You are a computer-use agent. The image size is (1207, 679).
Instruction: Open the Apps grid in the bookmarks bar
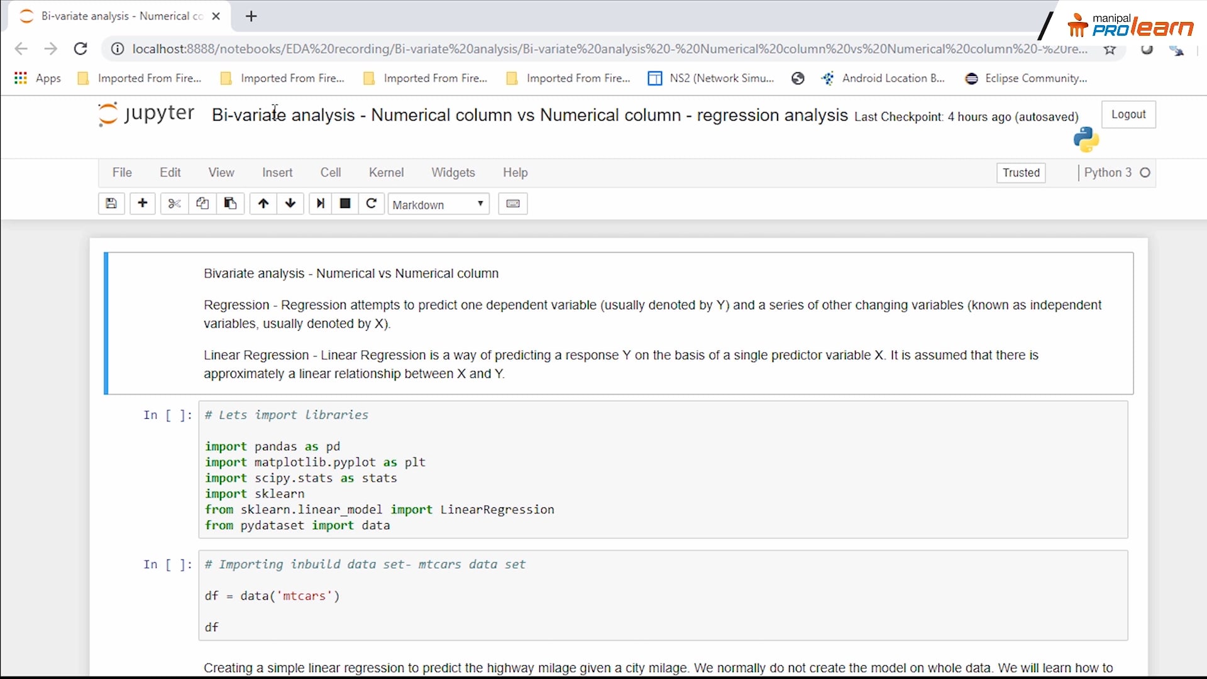coord(38,78)
